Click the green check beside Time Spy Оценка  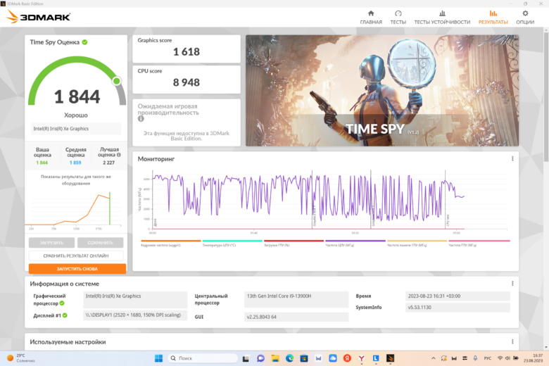coord(84,42)
